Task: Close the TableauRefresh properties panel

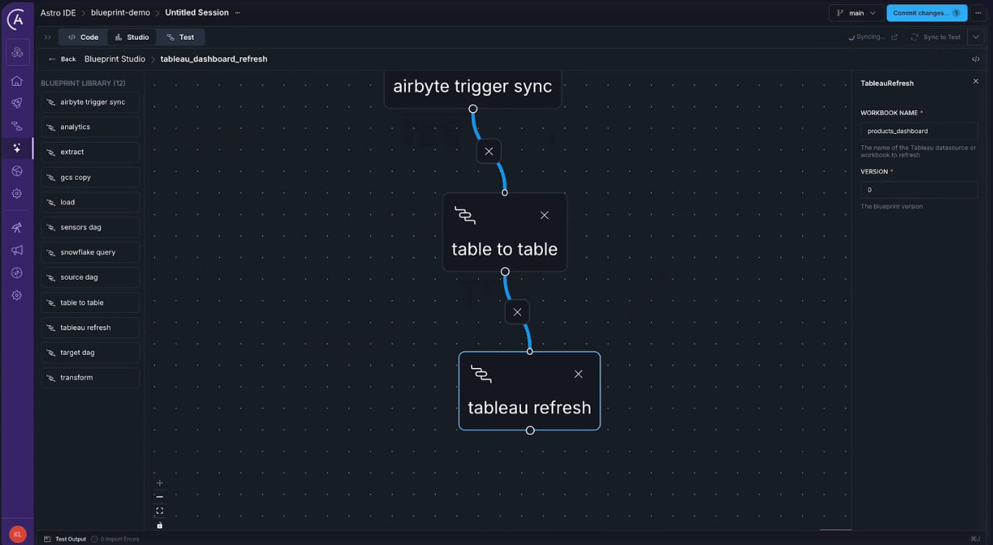Action: click(976, 82)
